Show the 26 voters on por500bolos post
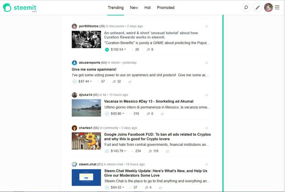The image size is (285, 192). tap(135, 49)
